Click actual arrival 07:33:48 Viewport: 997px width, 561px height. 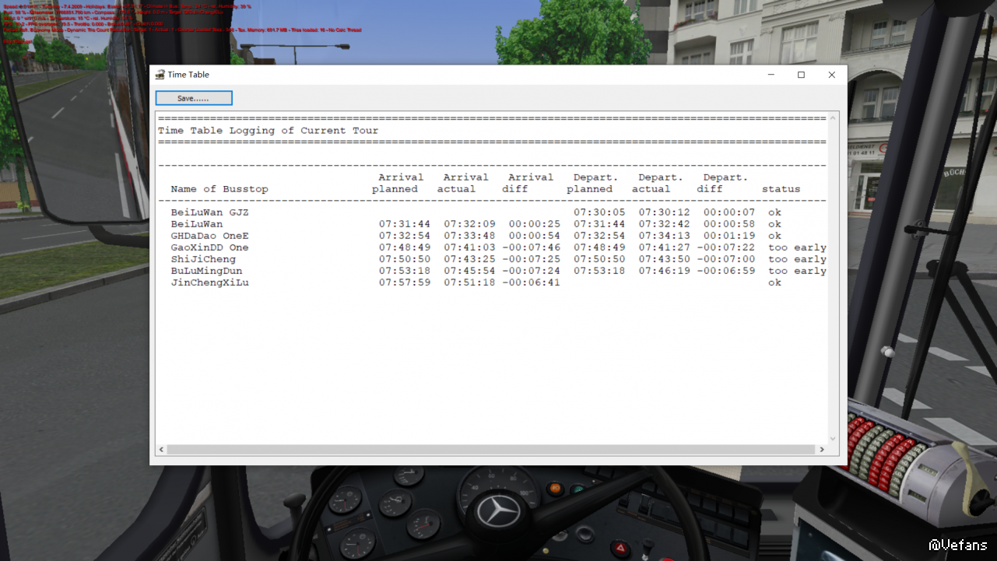point(469,236)
